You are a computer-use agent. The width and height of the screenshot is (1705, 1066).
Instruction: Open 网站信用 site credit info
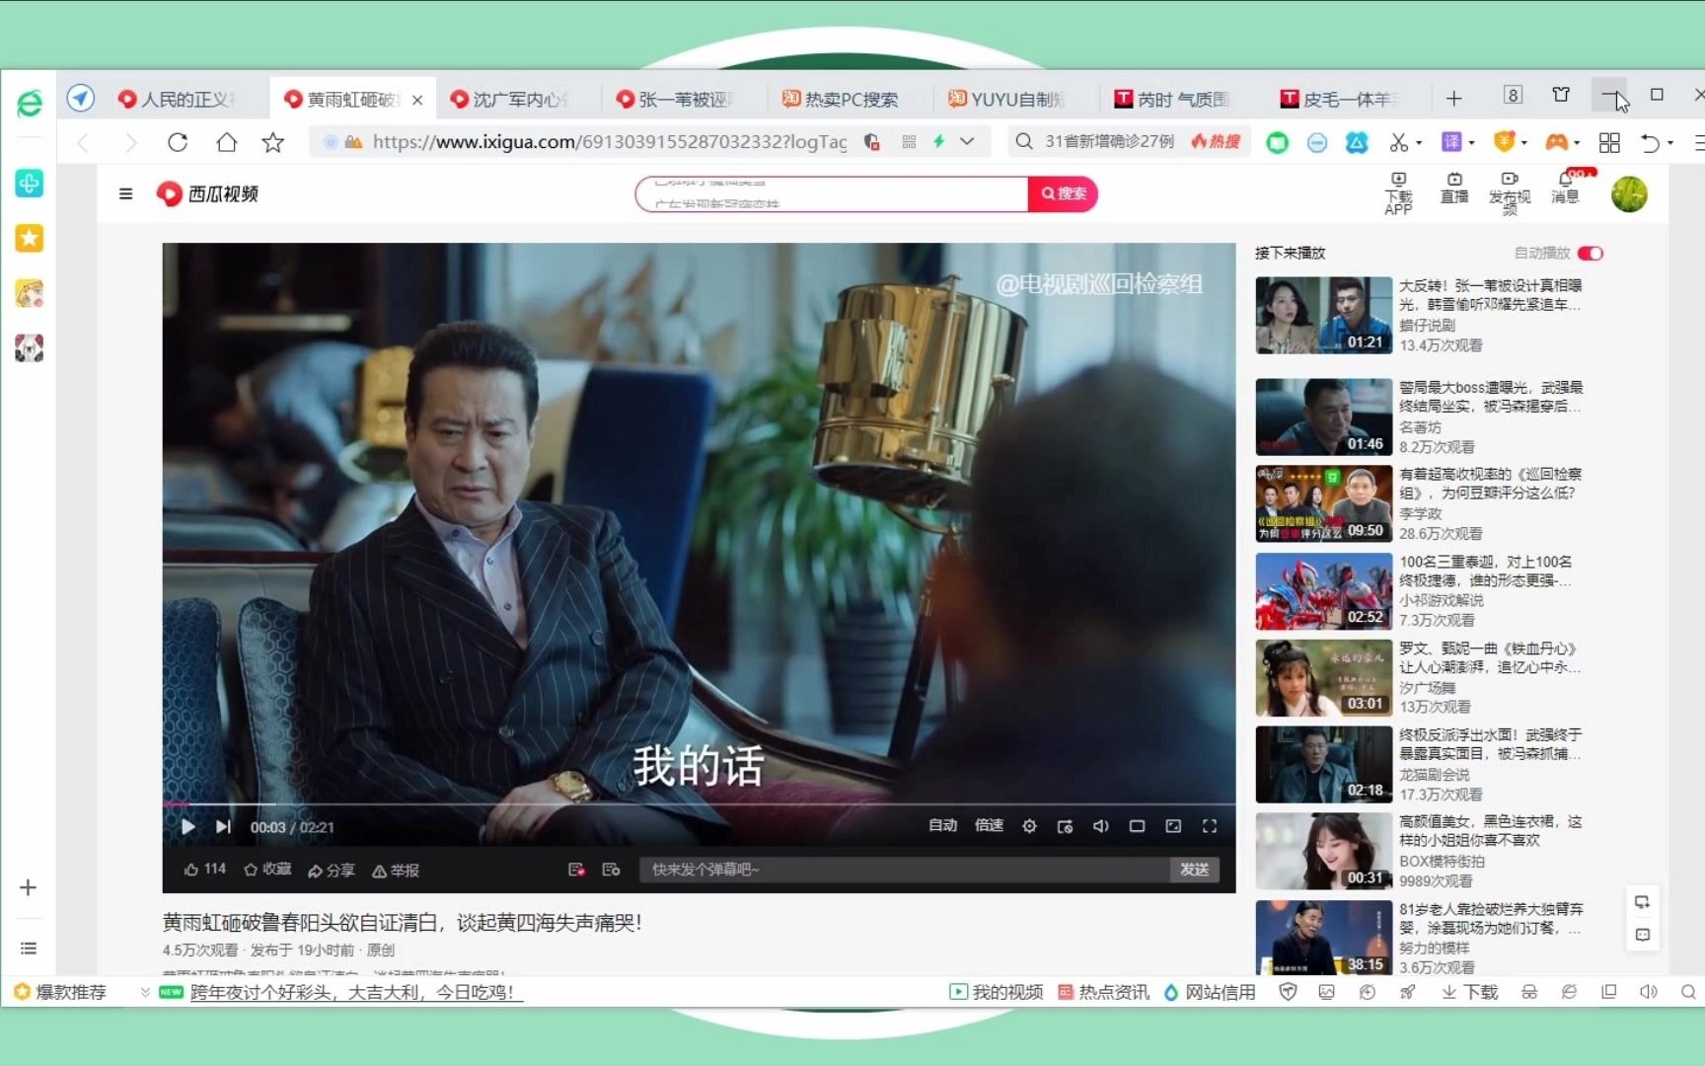pos(1210,992)
